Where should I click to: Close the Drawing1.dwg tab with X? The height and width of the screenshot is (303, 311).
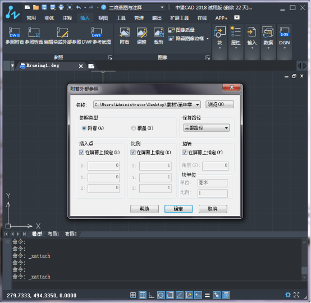81,66
